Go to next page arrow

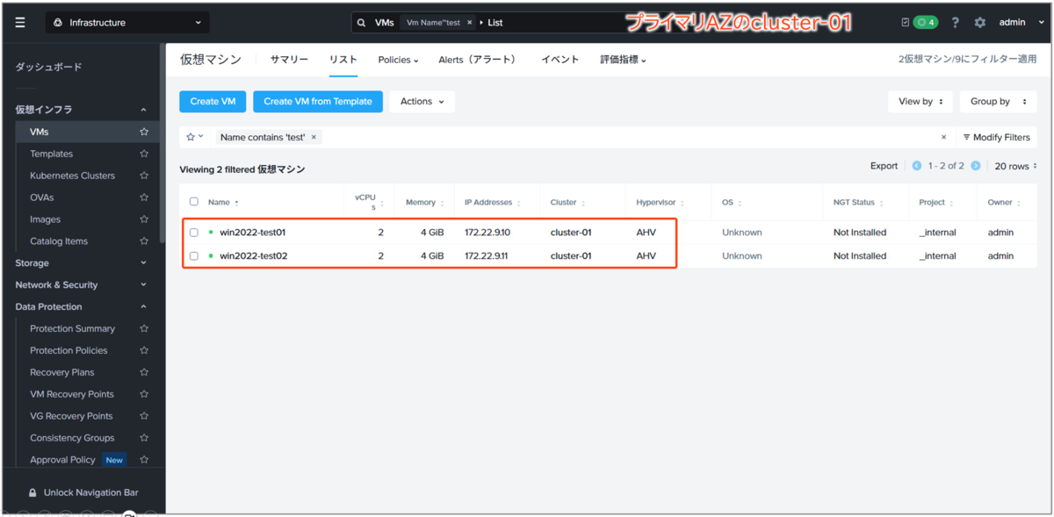pyautogui.click(x=975, y=166)
